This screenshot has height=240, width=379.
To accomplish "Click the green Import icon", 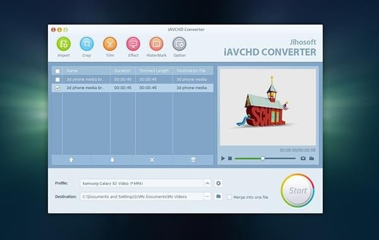I will point(64,44).
